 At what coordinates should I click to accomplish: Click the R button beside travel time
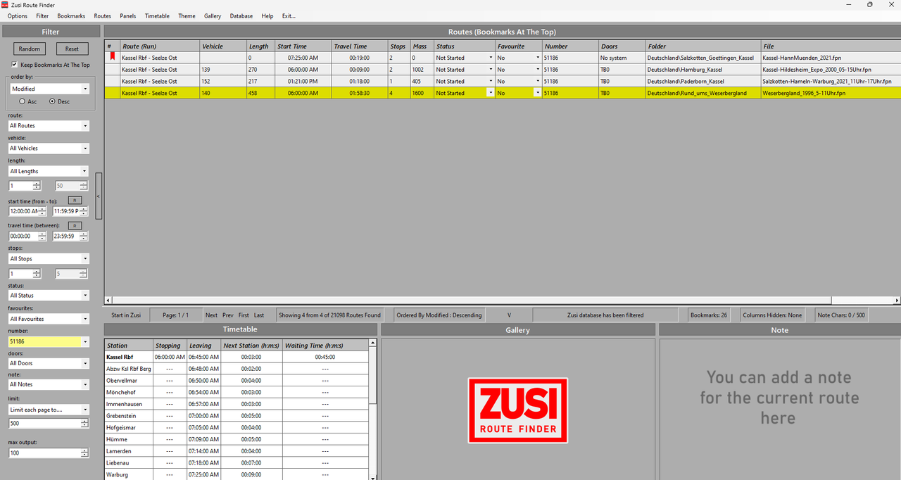pyautogui.click(x=75, y=225)
